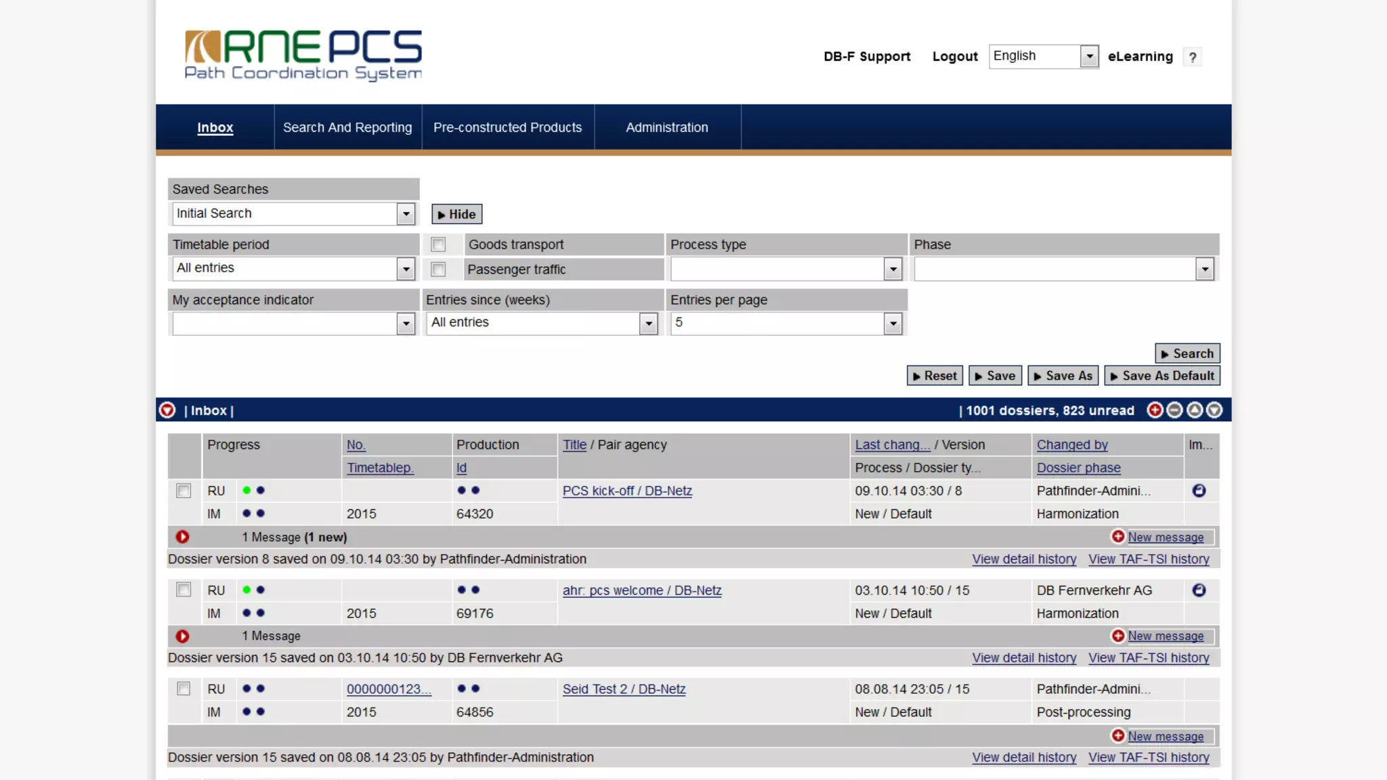
Task: Open the Saved Searches dropdown
Action: point(406,214)
